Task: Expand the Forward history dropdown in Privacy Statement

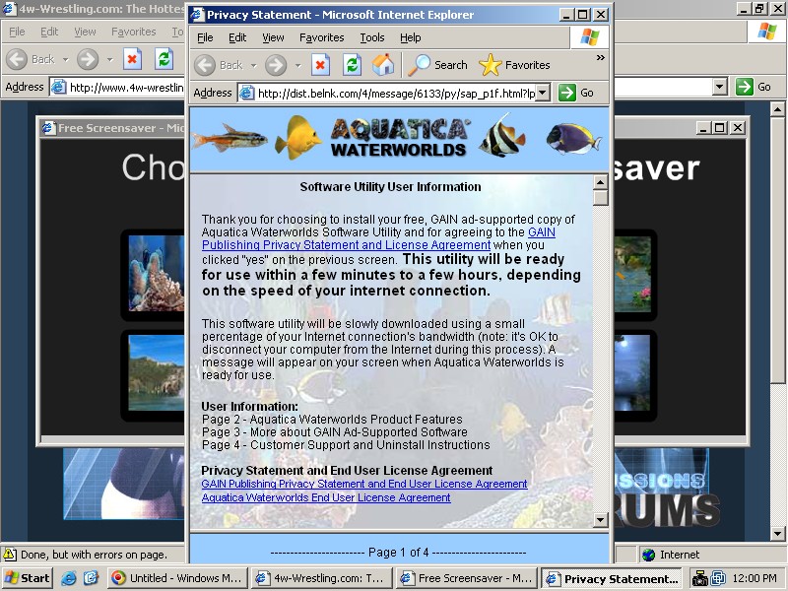Action: (x=298, y=65)
